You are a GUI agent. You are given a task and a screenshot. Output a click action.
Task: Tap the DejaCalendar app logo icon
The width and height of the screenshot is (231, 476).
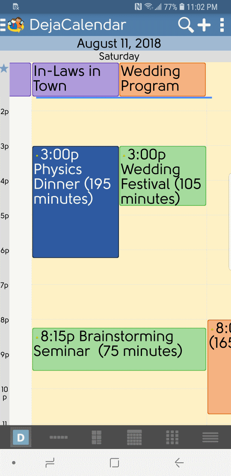(x=16, y=25)
